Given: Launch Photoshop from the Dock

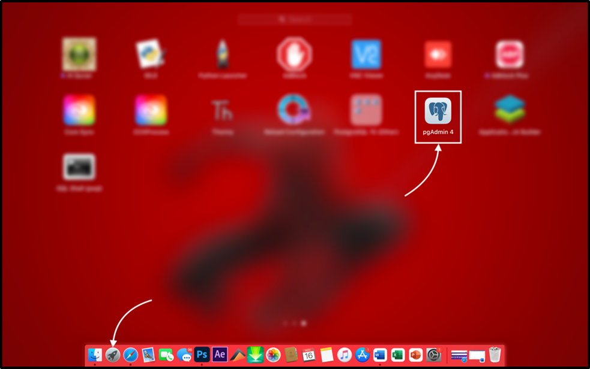Looking at the screenshot, I should point(203,353).
